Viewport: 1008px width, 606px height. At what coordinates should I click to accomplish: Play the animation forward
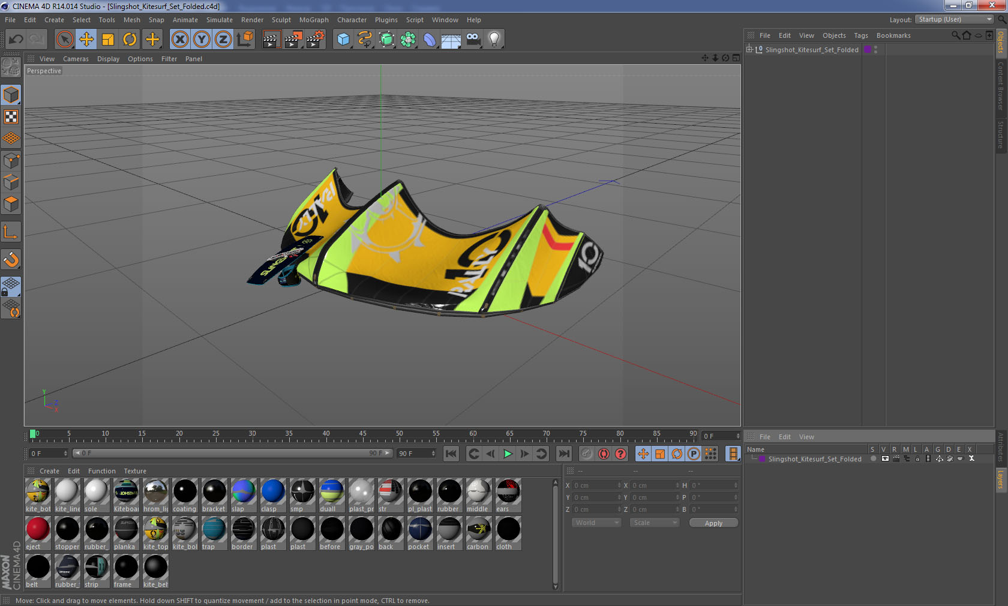pyautogui.click(x=508, y=454)
